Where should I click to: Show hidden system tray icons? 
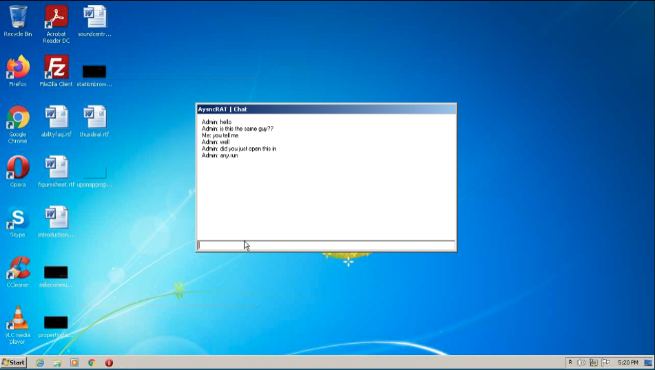pos(570,362)
